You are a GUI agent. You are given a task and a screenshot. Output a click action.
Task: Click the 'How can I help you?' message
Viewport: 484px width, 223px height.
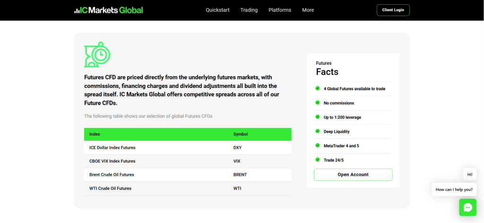[x=454, y=189]
